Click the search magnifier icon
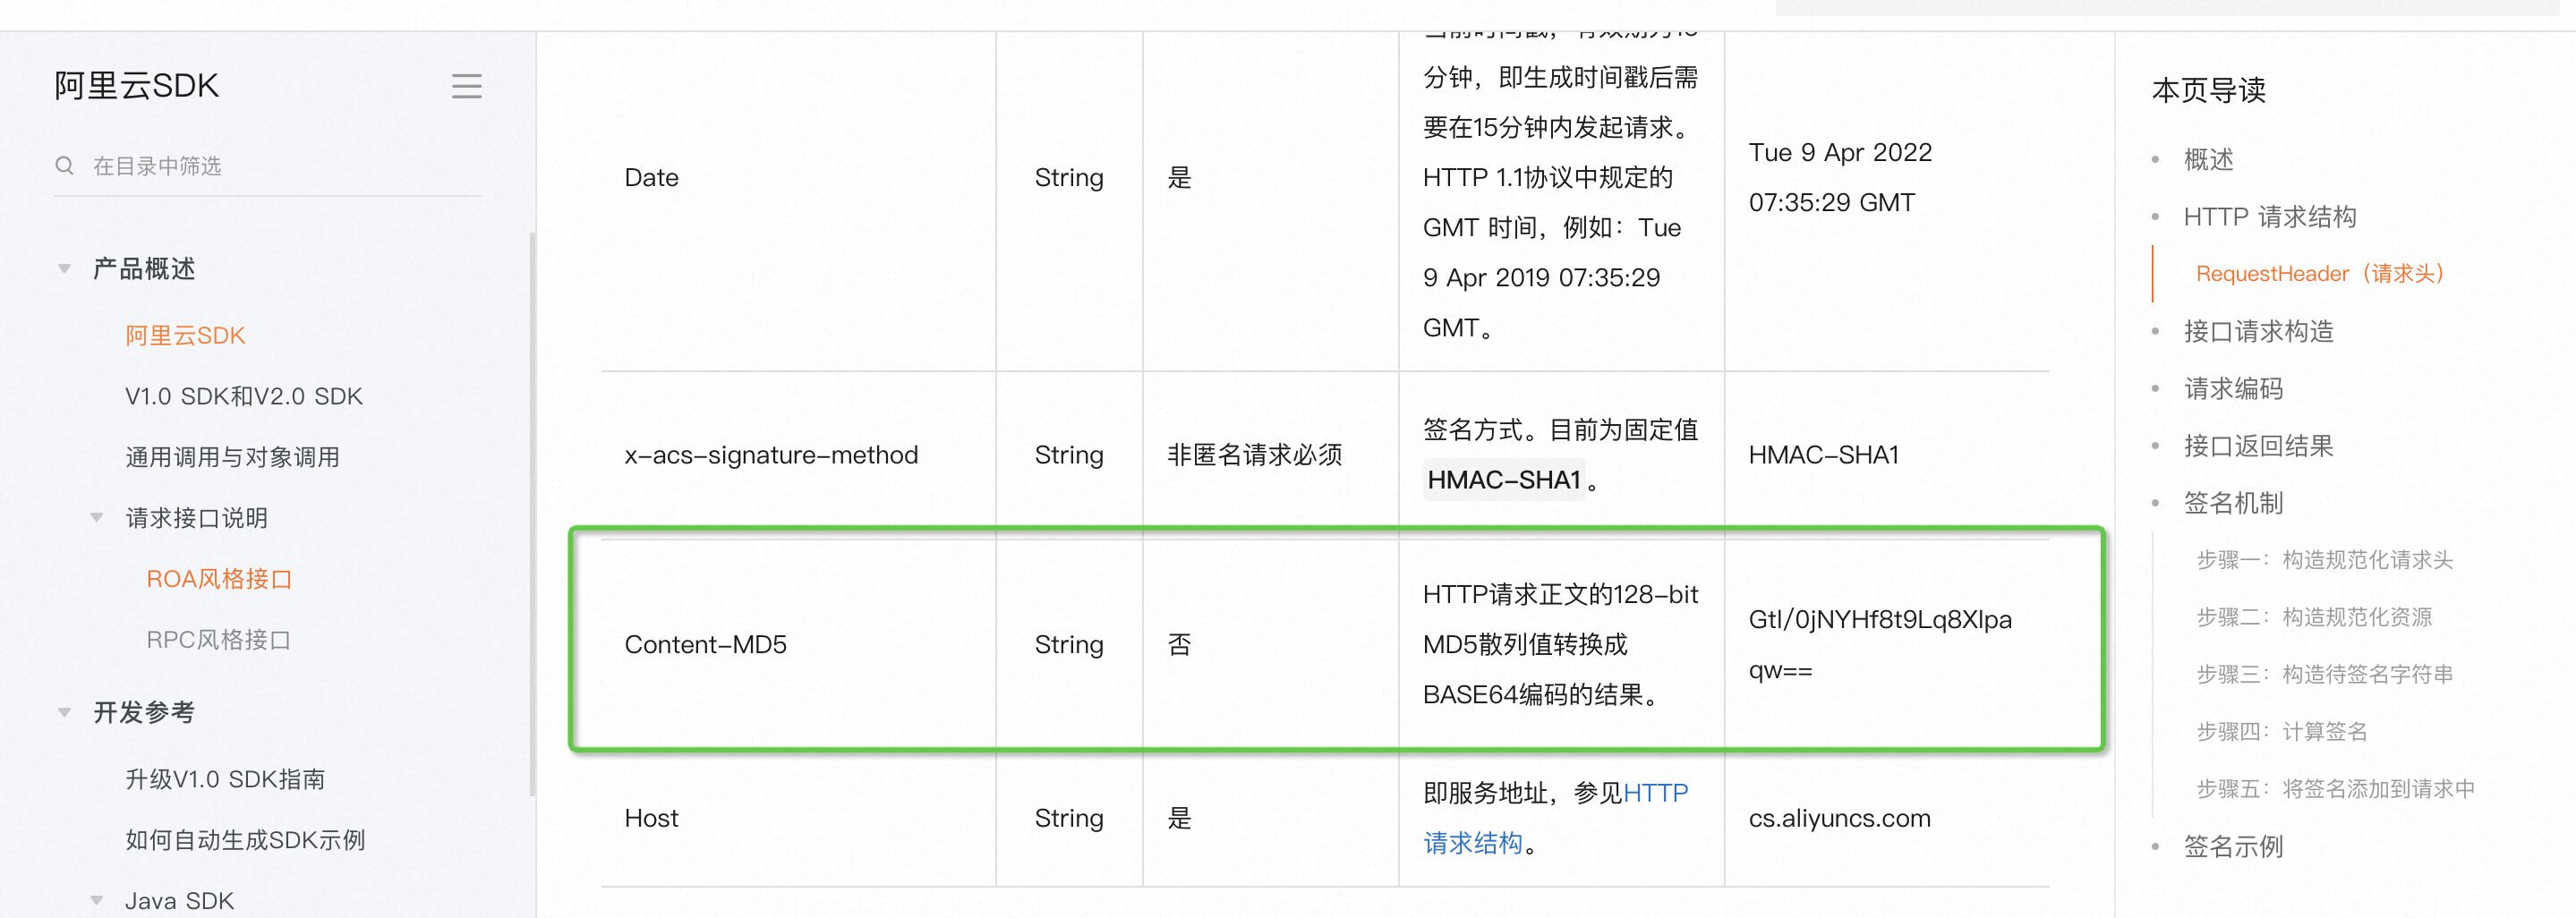 65,165
